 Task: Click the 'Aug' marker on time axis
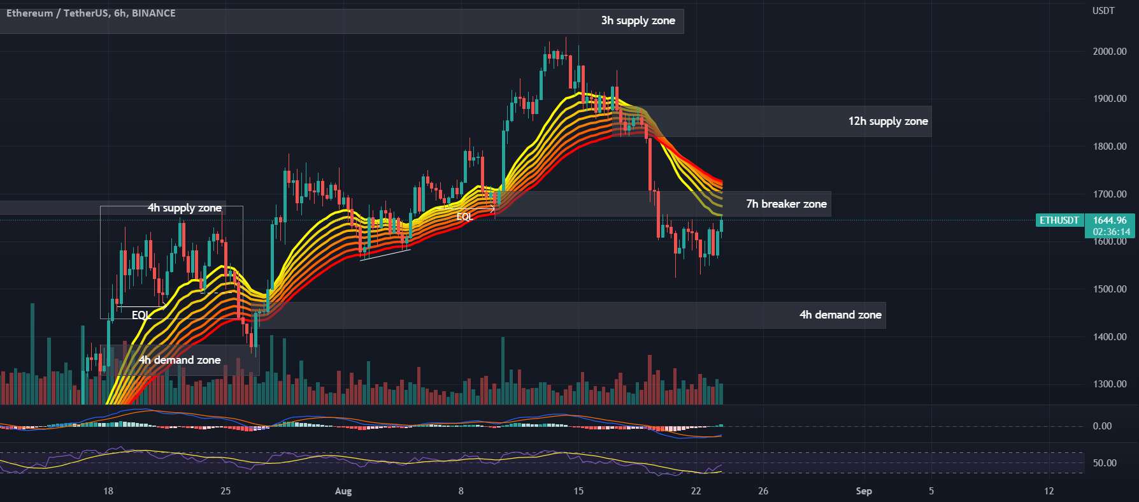coord(343,491)
